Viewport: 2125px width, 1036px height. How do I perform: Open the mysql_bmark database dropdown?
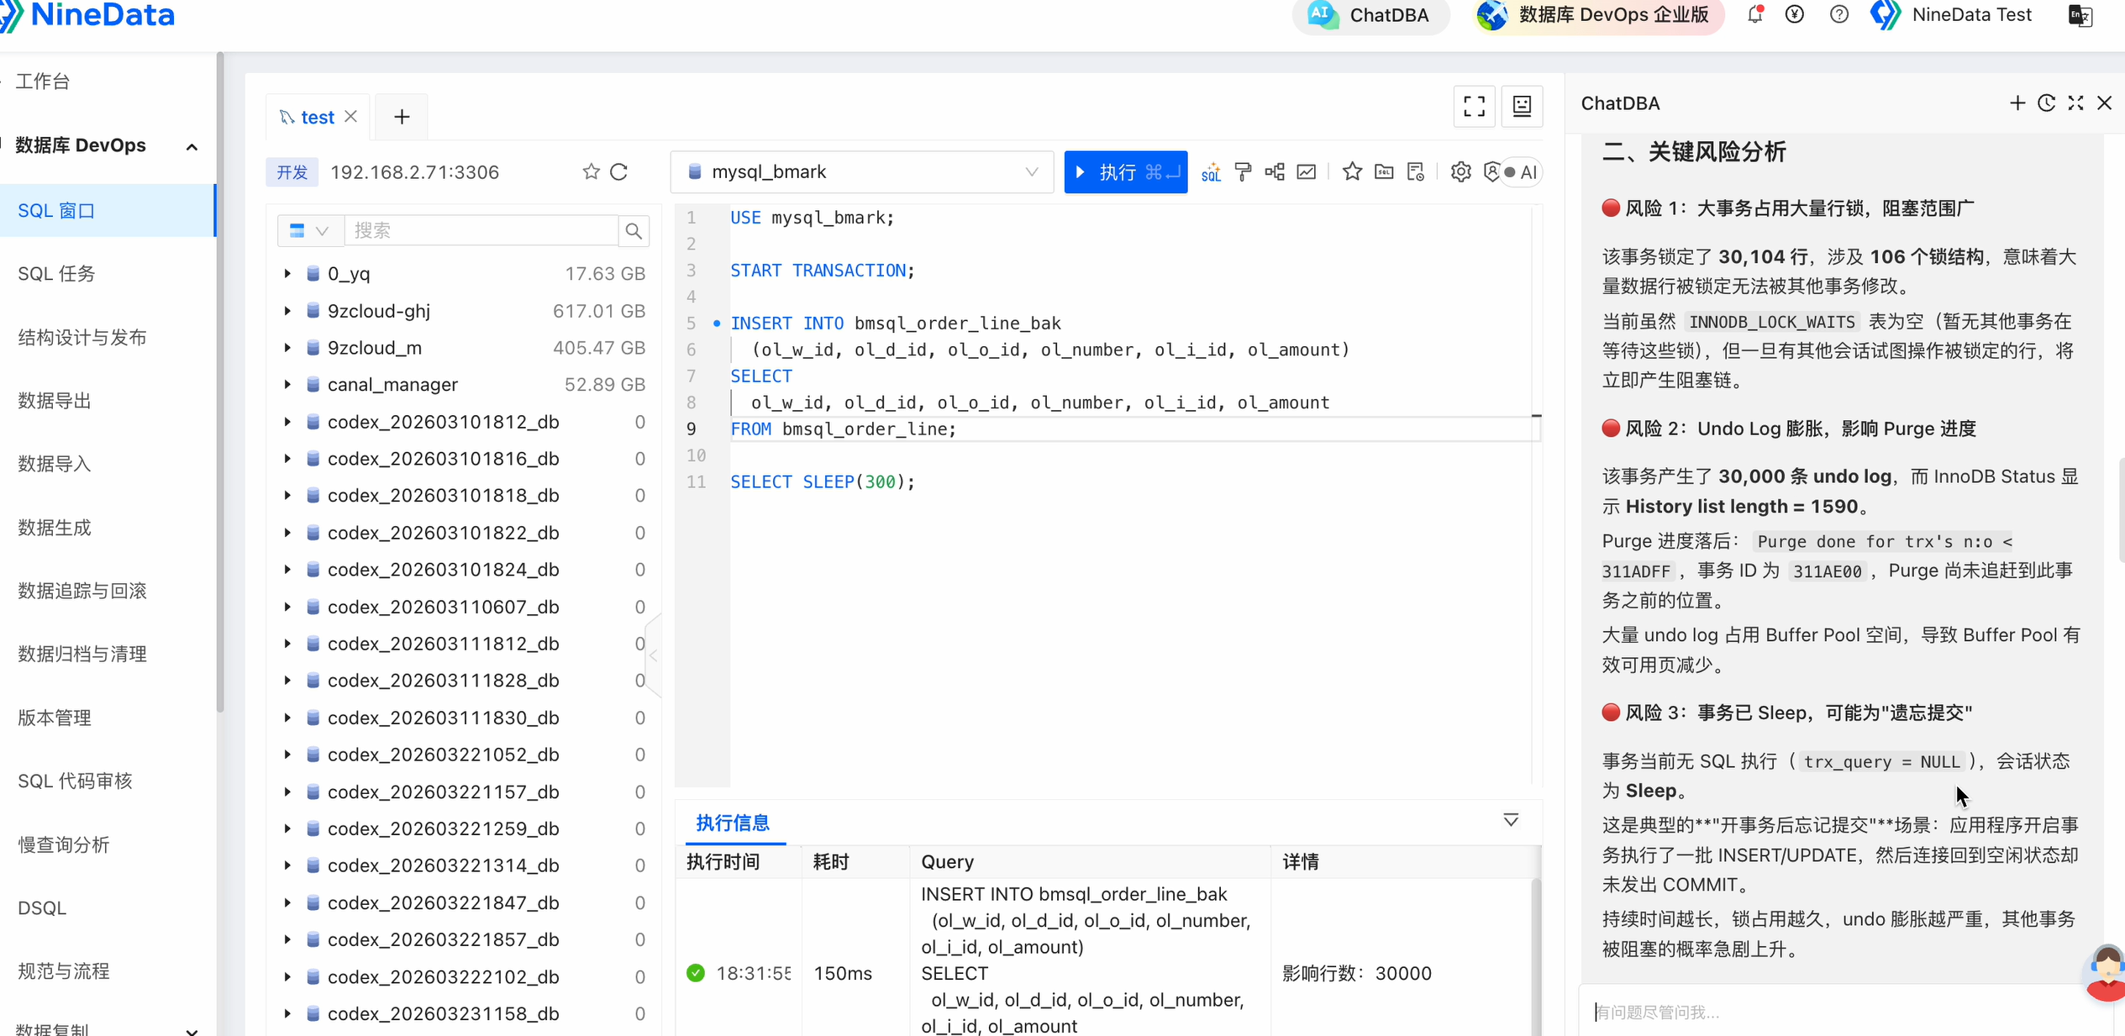[862, 172]
